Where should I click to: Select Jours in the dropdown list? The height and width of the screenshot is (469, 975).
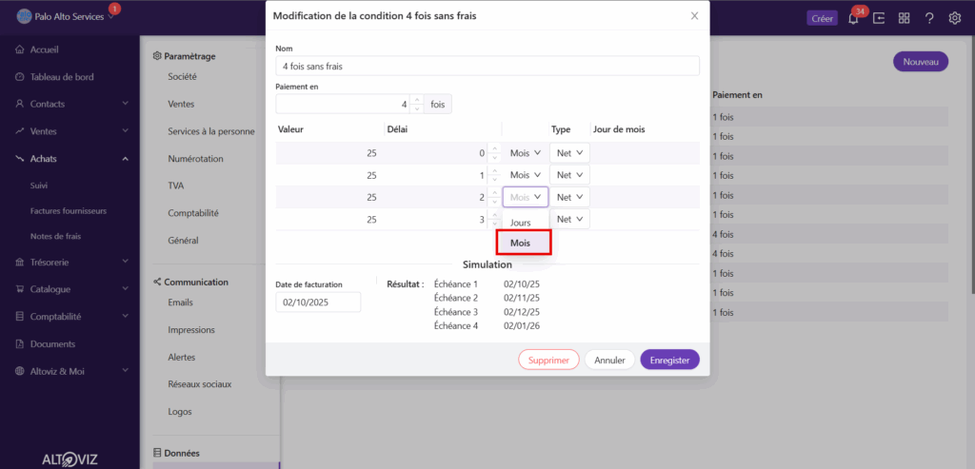click(x=522, y=222)
